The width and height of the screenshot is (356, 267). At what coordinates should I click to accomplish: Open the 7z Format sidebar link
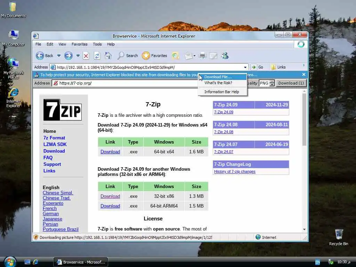tap(54, 138)
